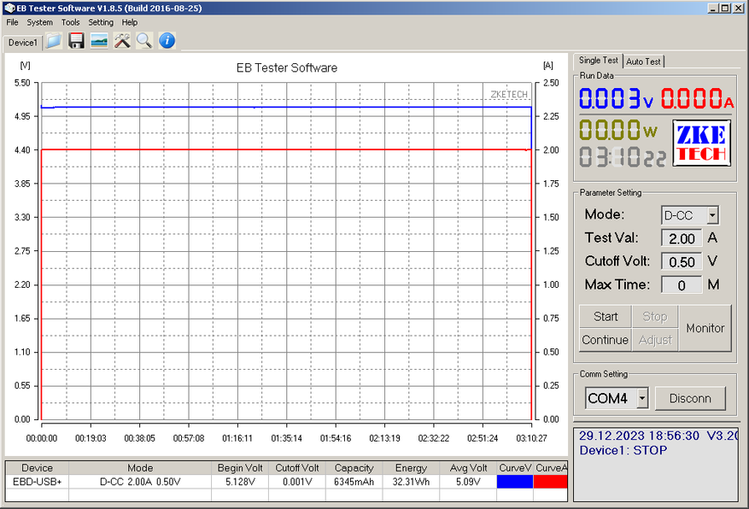Screen dimensions: 749x509
Task: Click the Monitor button
Action: [x=705, y=328]
